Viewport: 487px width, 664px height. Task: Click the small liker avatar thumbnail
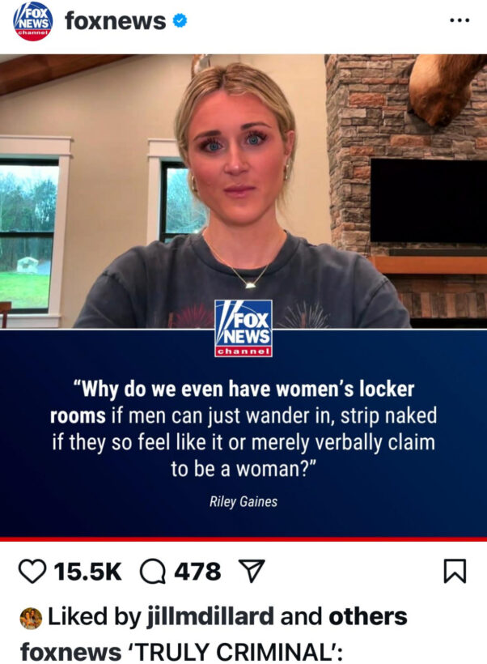click(x=31, y=618)
